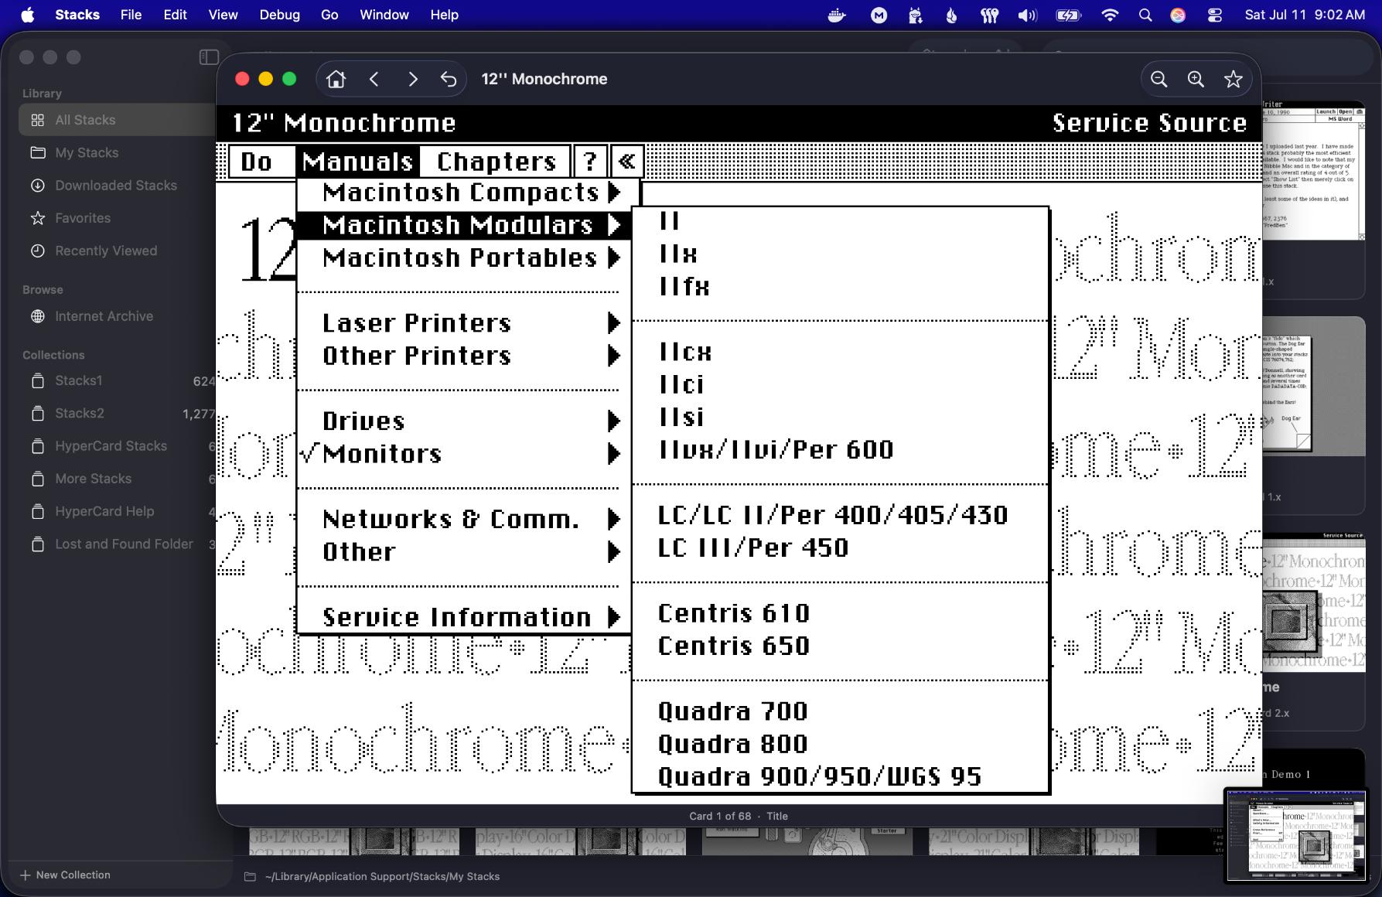This screenshot has width=1382, height=897.
Task: Toggle the sidebar panel icon
Action: pos(209,57)
